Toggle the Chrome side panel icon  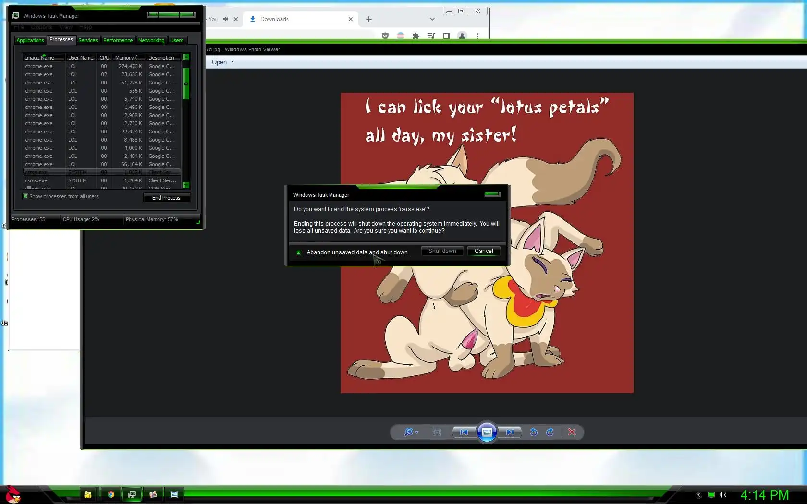447,36
